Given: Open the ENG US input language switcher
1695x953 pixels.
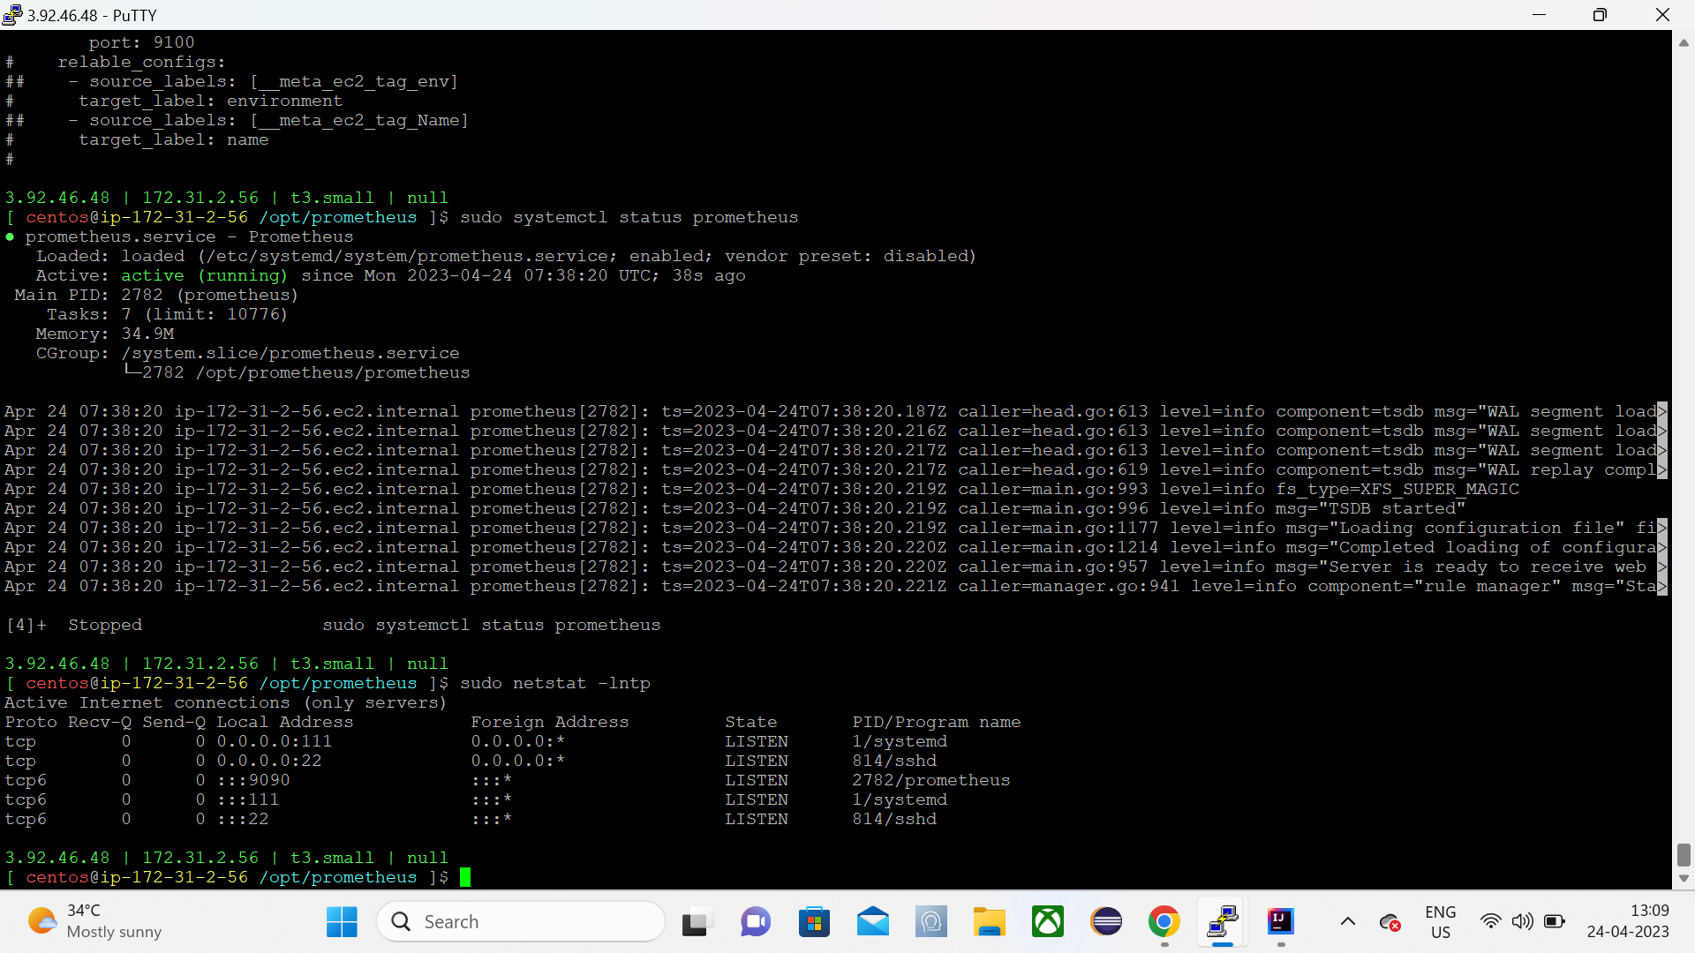Looking at the screenshot, I should (1440, 921).
